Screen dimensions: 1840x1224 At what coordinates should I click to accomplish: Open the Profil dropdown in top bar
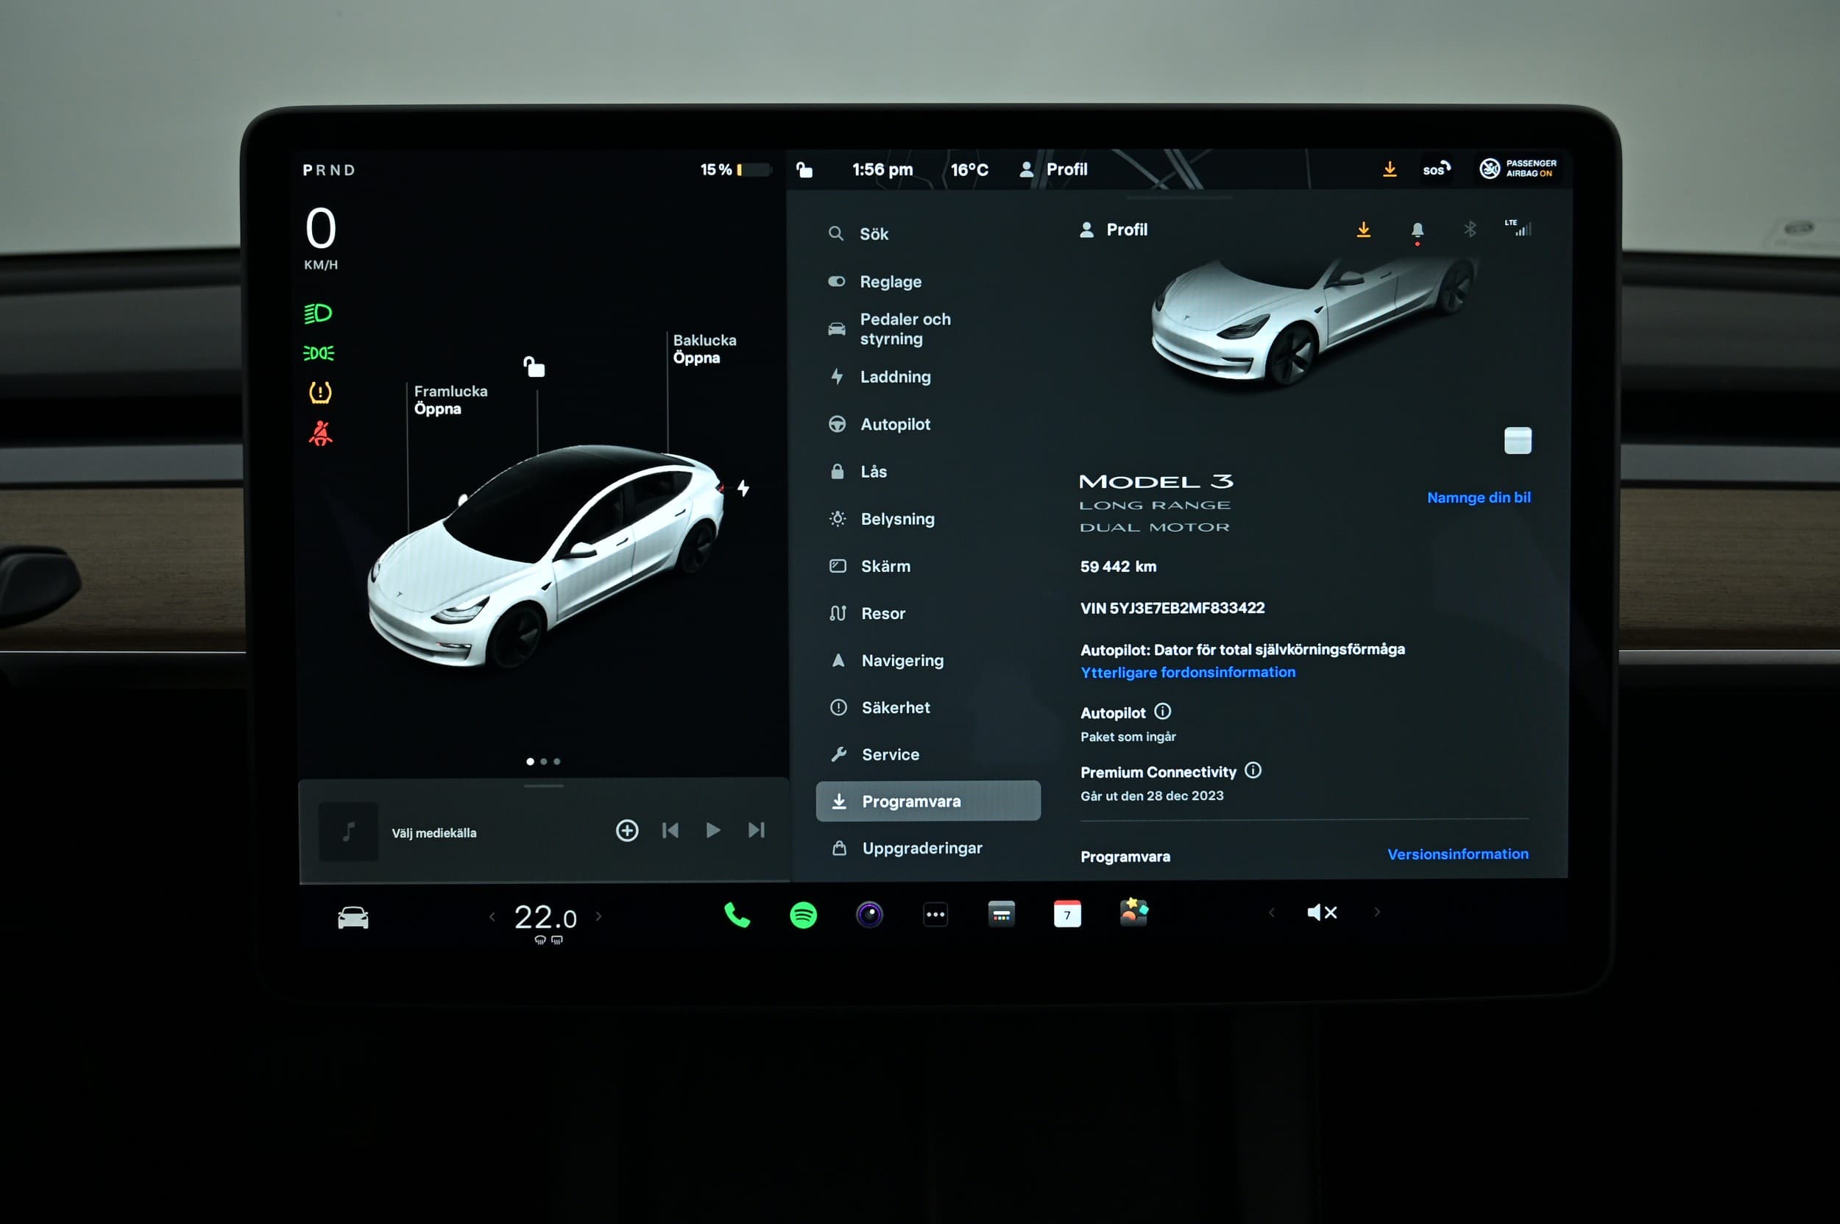(x=1053, y=169)
